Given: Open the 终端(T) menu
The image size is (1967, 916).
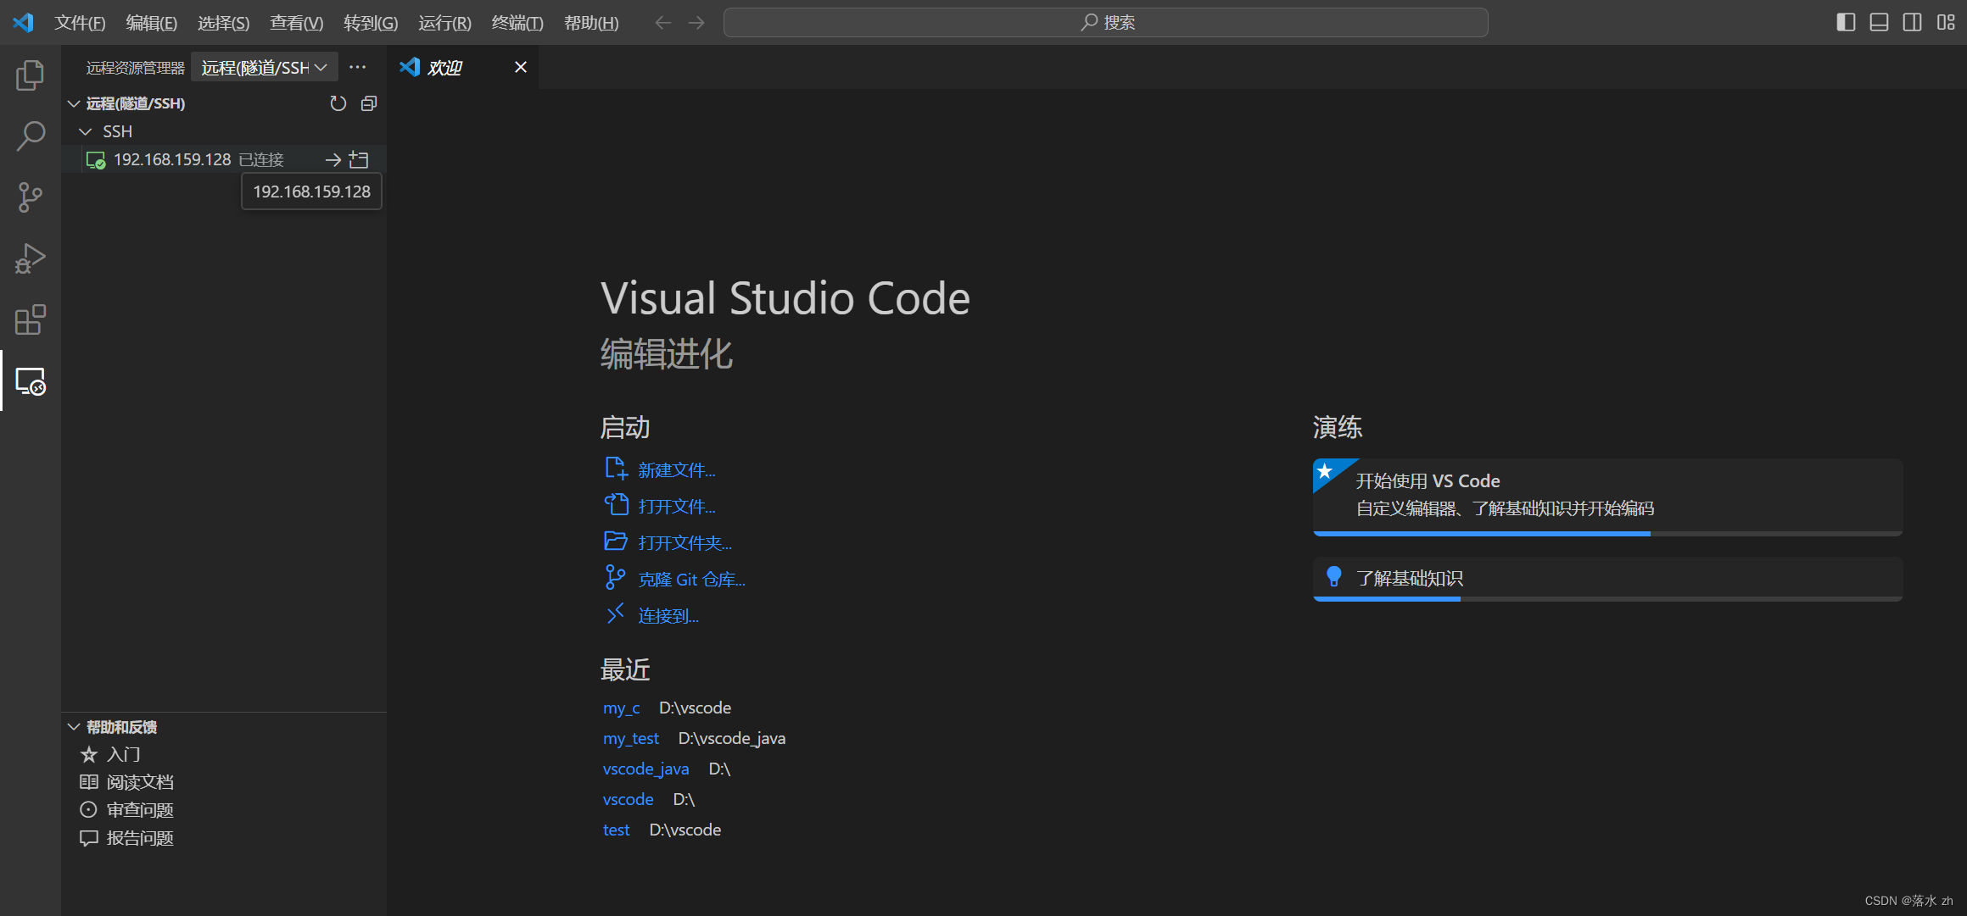Looking at the screenshot, I should (517, 23).
